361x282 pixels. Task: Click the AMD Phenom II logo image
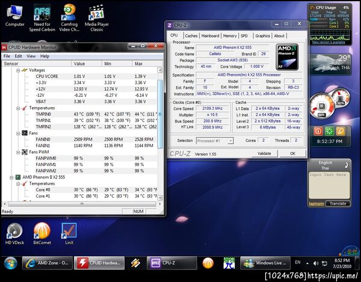pyautogui.click(x=287, y=57)
